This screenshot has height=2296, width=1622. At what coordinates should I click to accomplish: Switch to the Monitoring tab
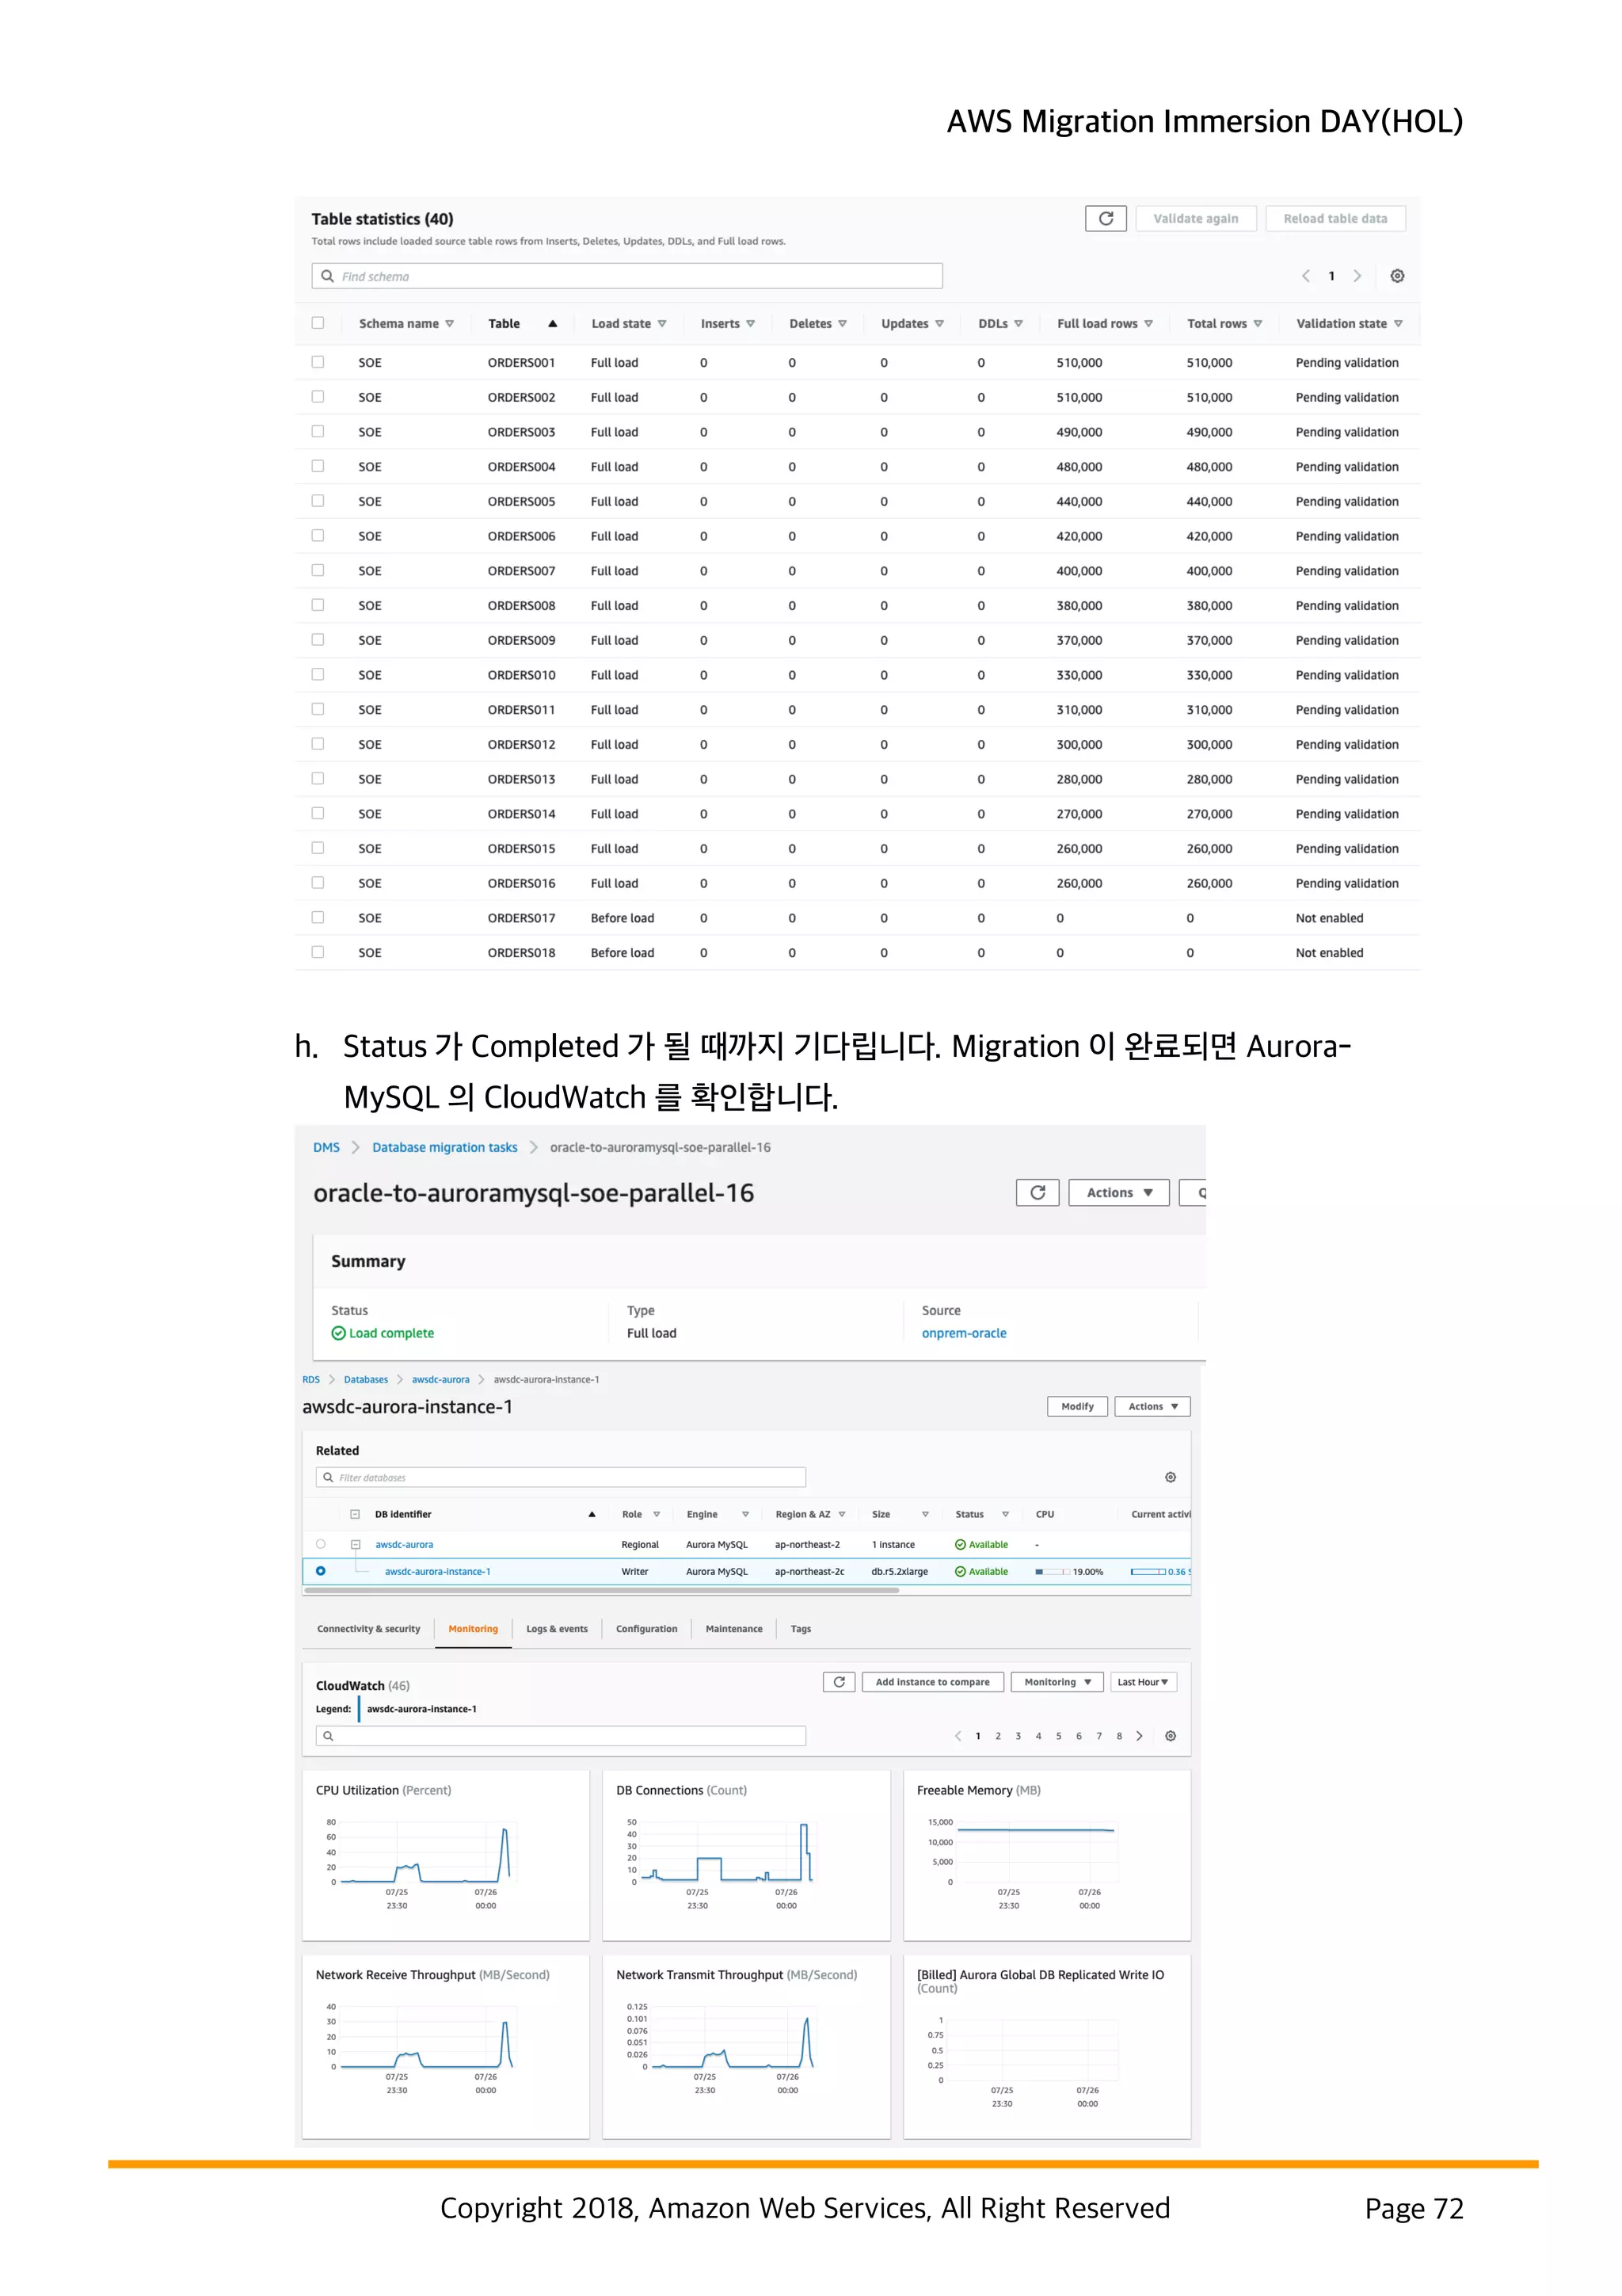coord(473,1630)
